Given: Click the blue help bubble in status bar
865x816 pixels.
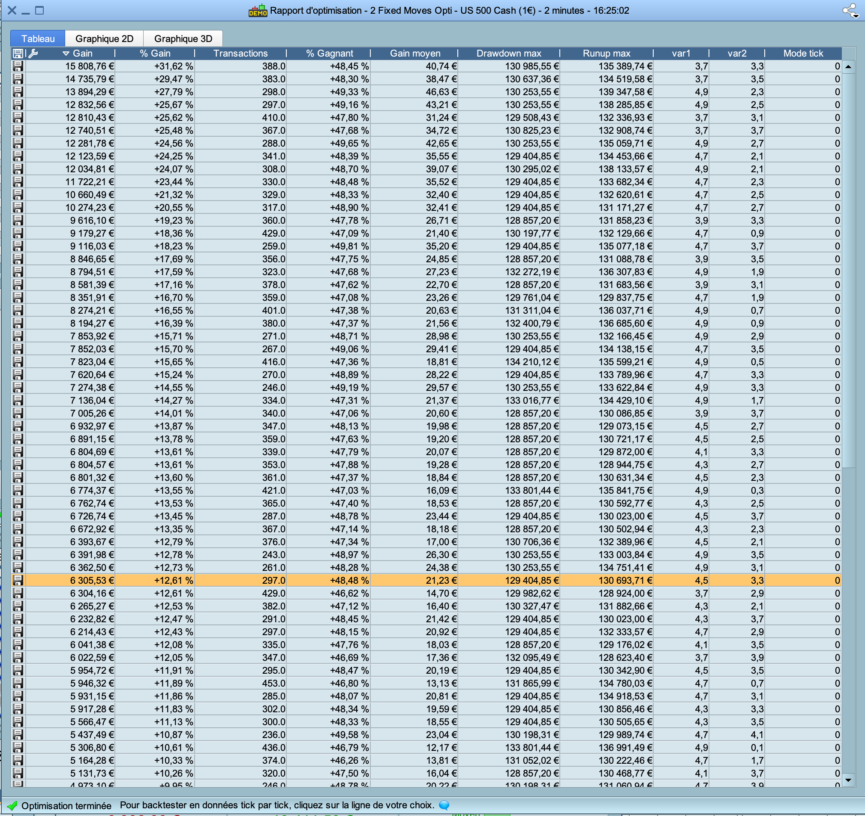Looking at the screenshot, I should pyautogui.click(x=444, y=805).
